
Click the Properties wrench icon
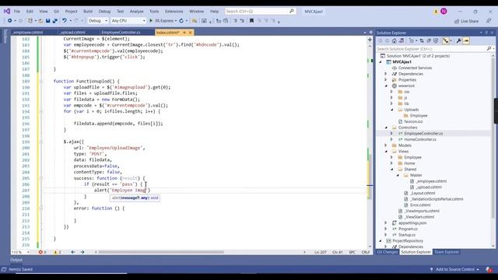click(459, 40)
